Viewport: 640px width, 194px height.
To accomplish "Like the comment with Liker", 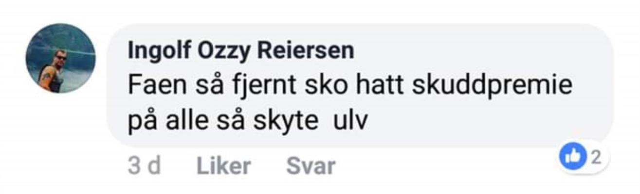I will [x=223, y=166].
